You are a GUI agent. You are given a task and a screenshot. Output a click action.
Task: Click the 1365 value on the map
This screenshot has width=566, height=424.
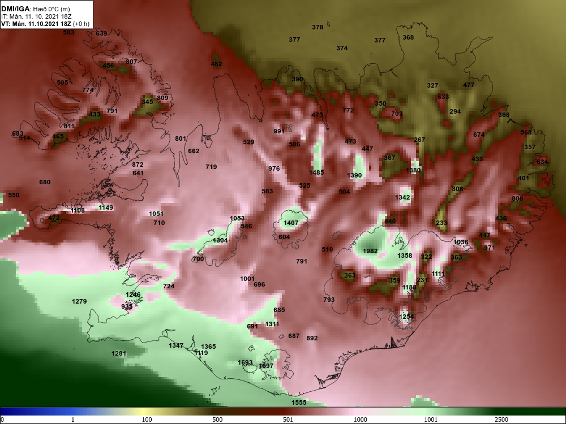208,347
